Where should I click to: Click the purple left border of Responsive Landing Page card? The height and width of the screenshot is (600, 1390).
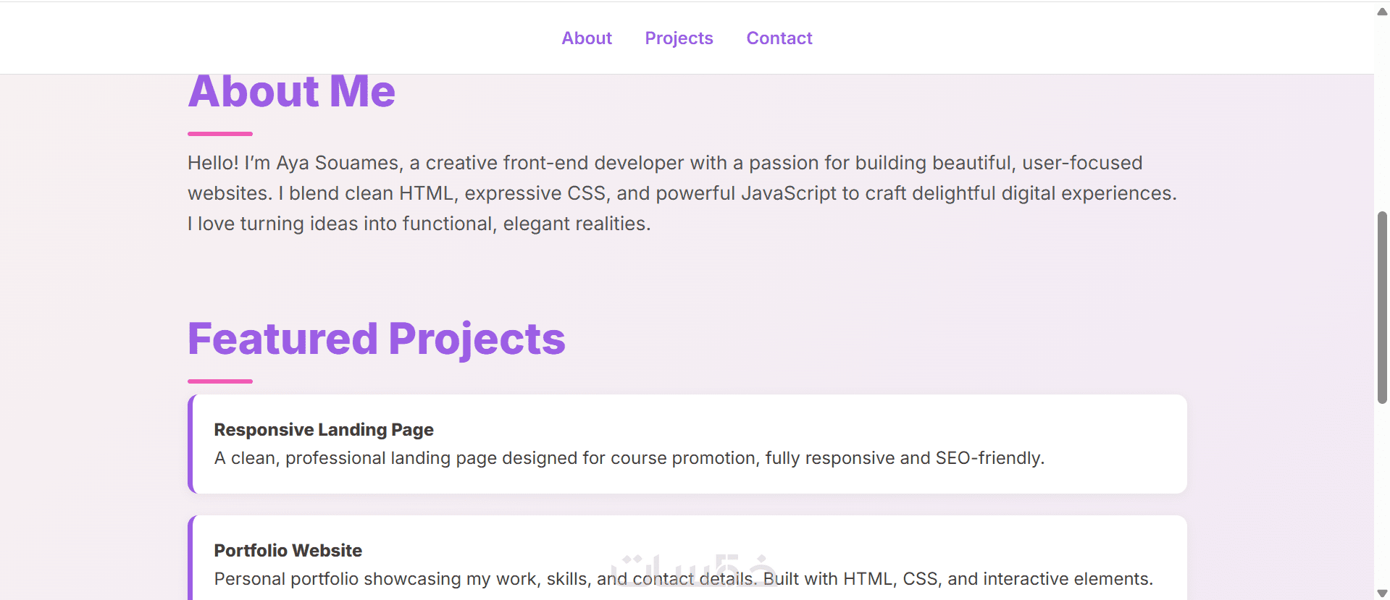click(x=191, y=444)
